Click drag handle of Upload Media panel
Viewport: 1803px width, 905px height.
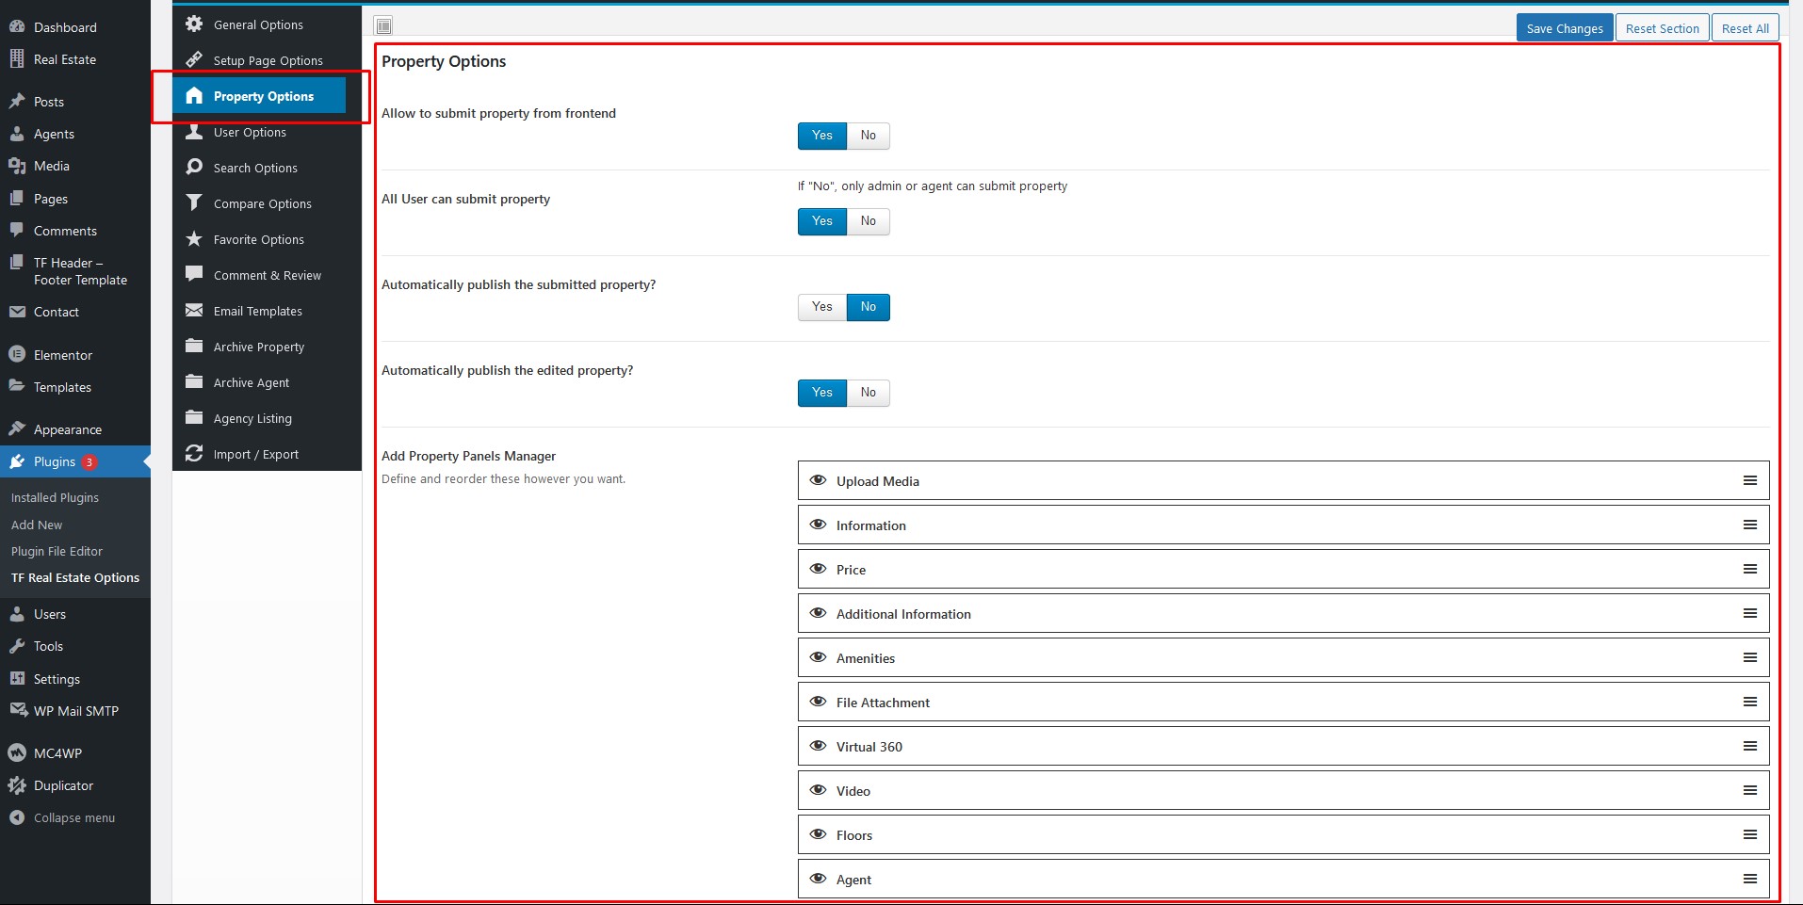1750,480
